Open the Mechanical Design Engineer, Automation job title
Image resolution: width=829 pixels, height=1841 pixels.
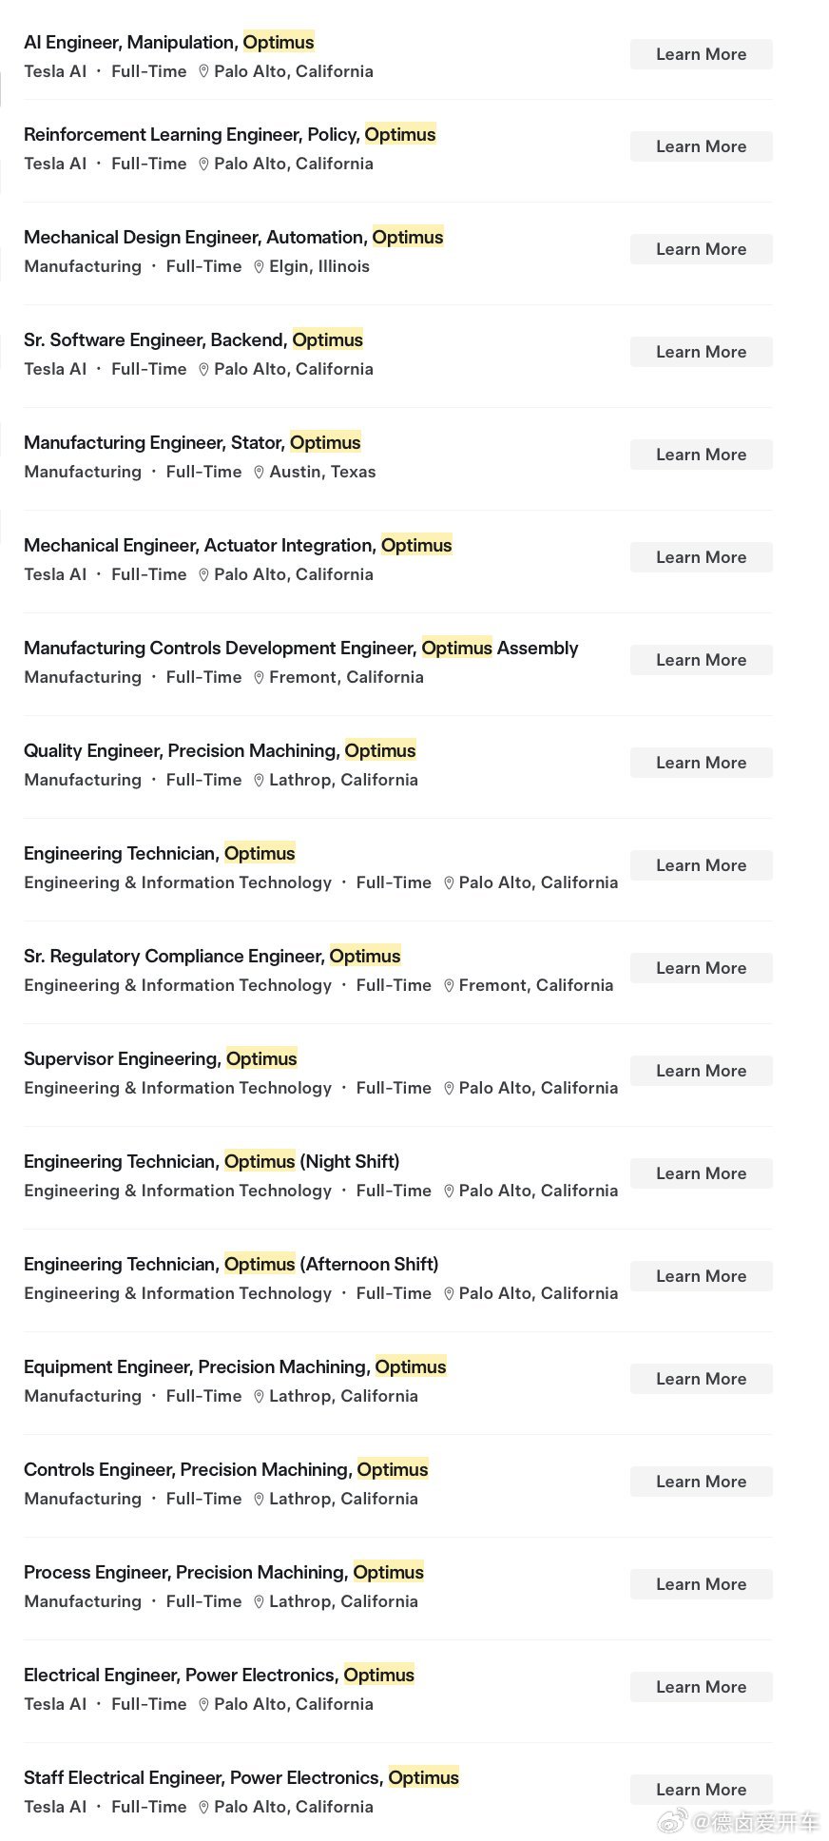point(233,238)
